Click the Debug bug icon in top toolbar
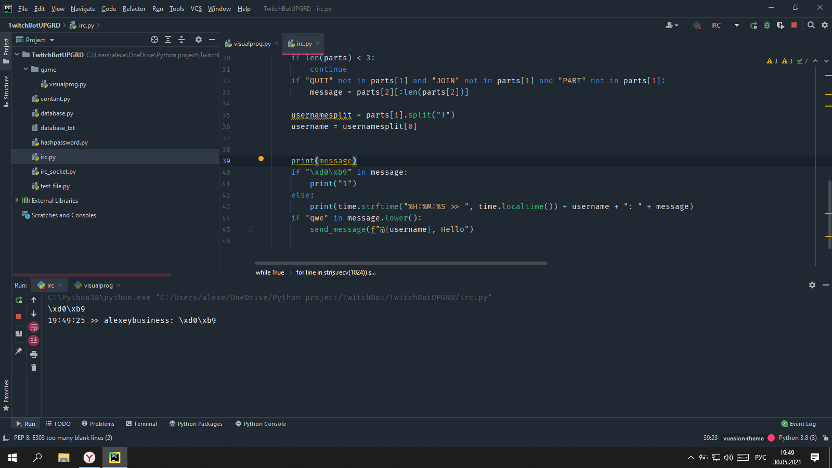832x468 pixels. pos(766,25)
